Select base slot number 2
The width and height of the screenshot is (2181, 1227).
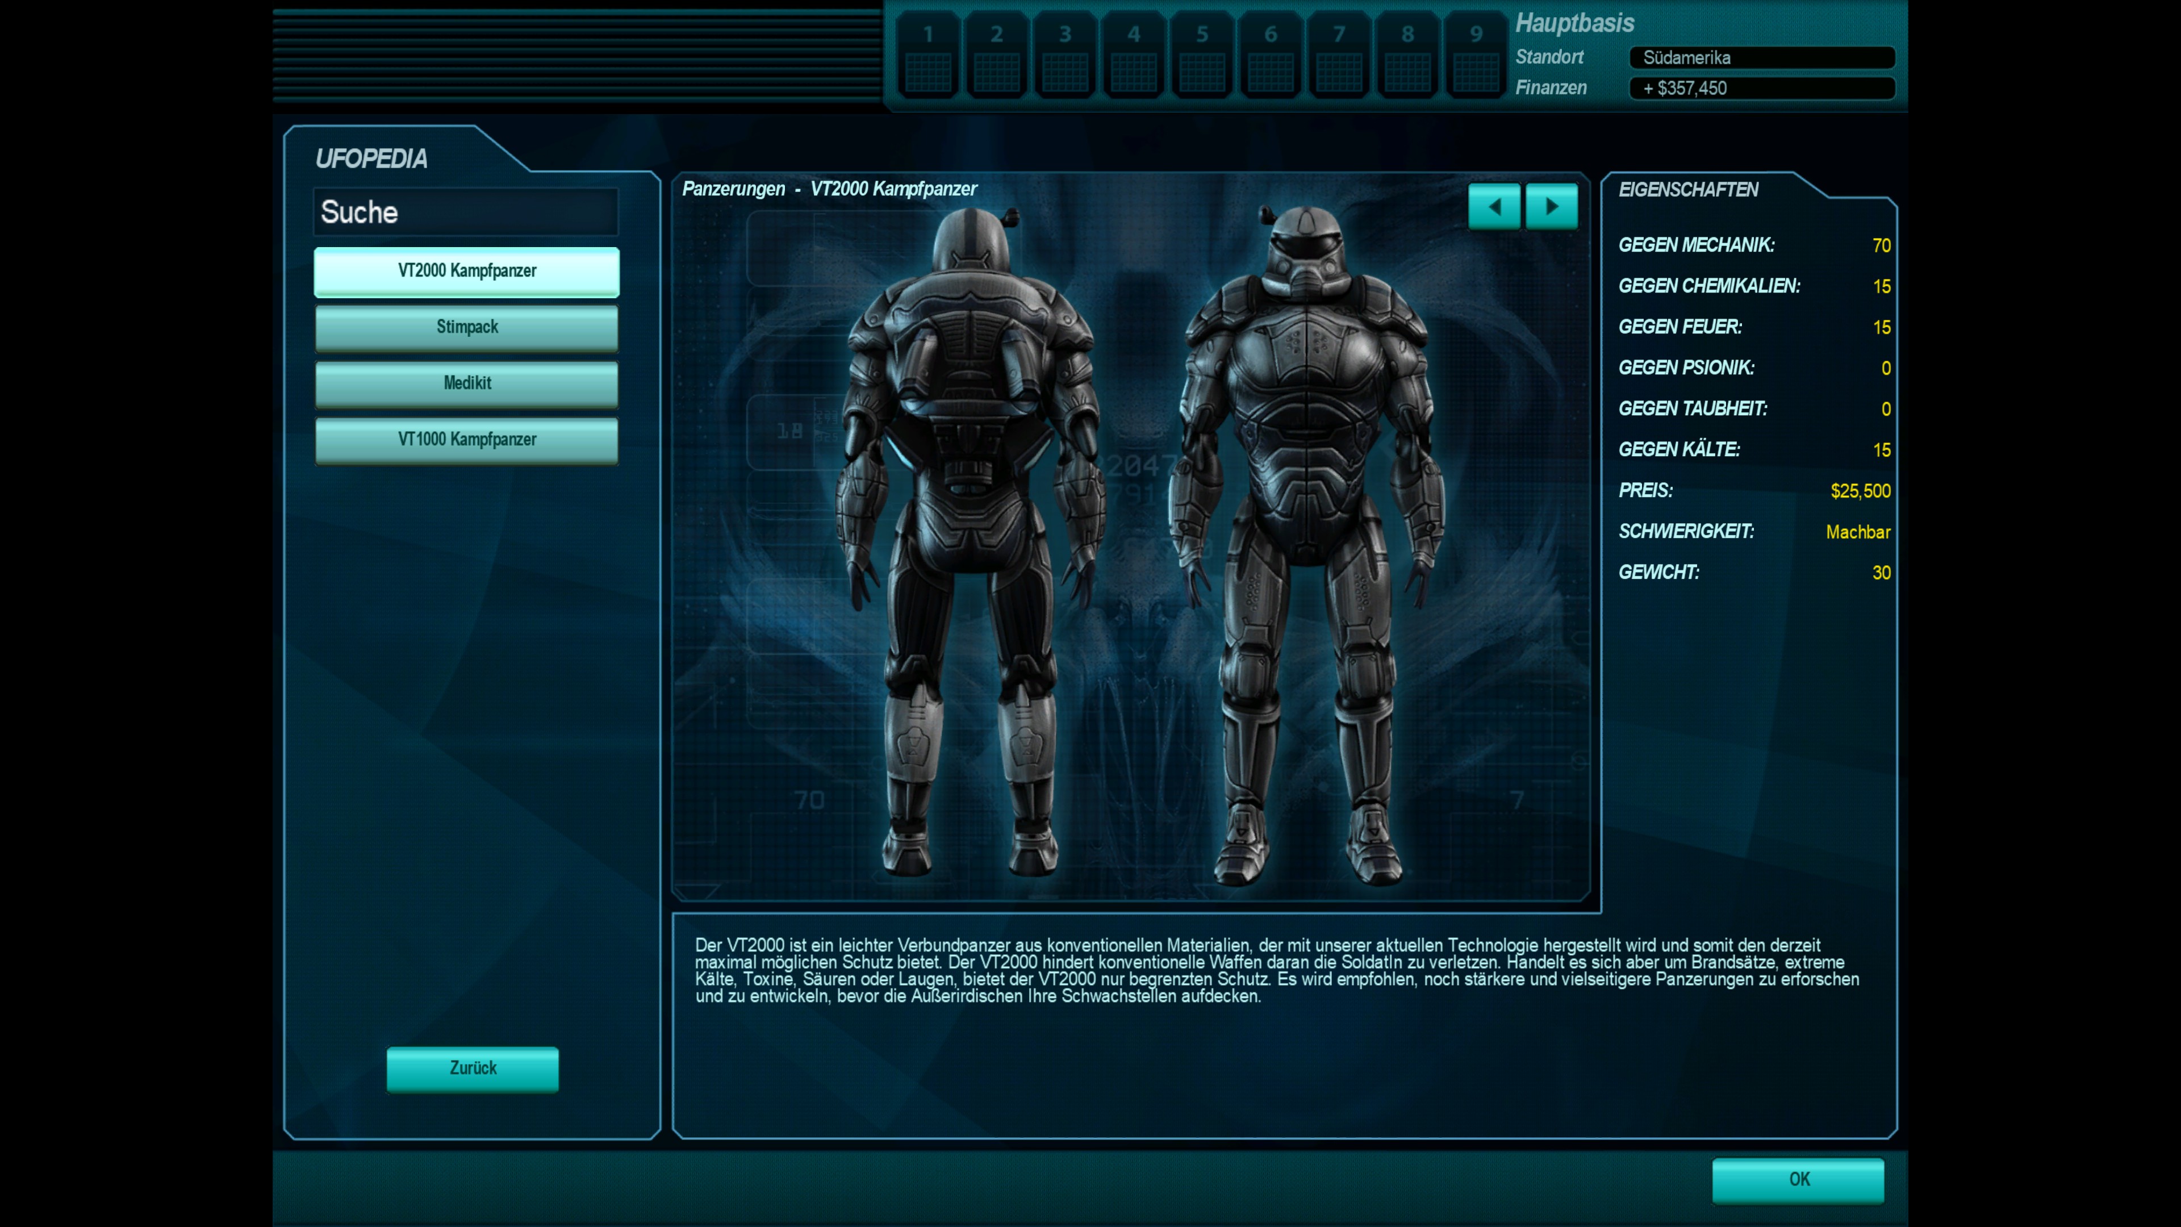pos(997,55)
